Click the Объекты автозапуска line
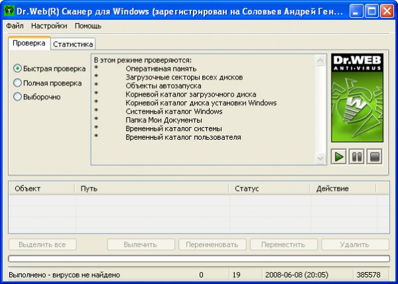Screen dimensions: 398x284 tap(163, 86)
